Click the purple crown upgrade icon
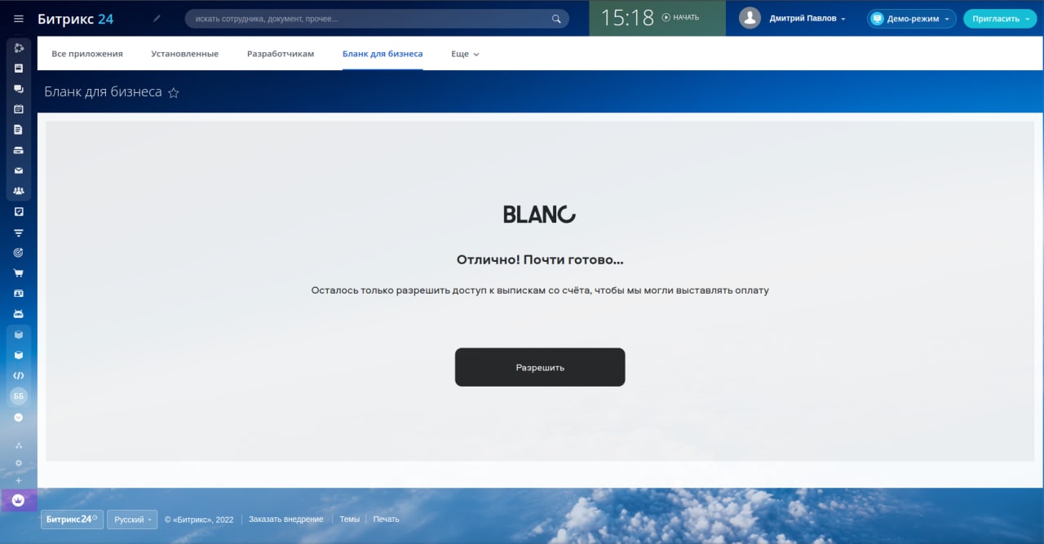1044x544 pixels. coord(19,500)
